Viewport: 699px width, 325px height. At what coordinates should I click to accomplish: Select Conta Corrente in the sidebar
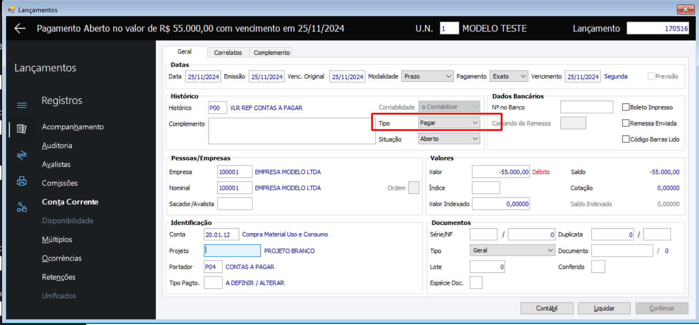point(70,202)
